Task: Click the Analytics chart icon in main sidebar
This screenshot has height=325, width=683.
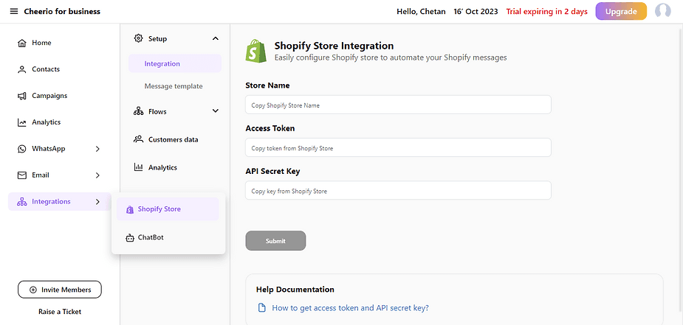Action: (x=21, y=122)
